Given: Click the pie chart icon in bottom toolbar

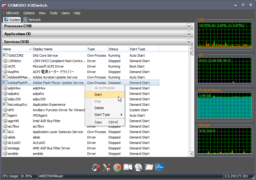Looking at the screenshot, I should pos(117,167).
